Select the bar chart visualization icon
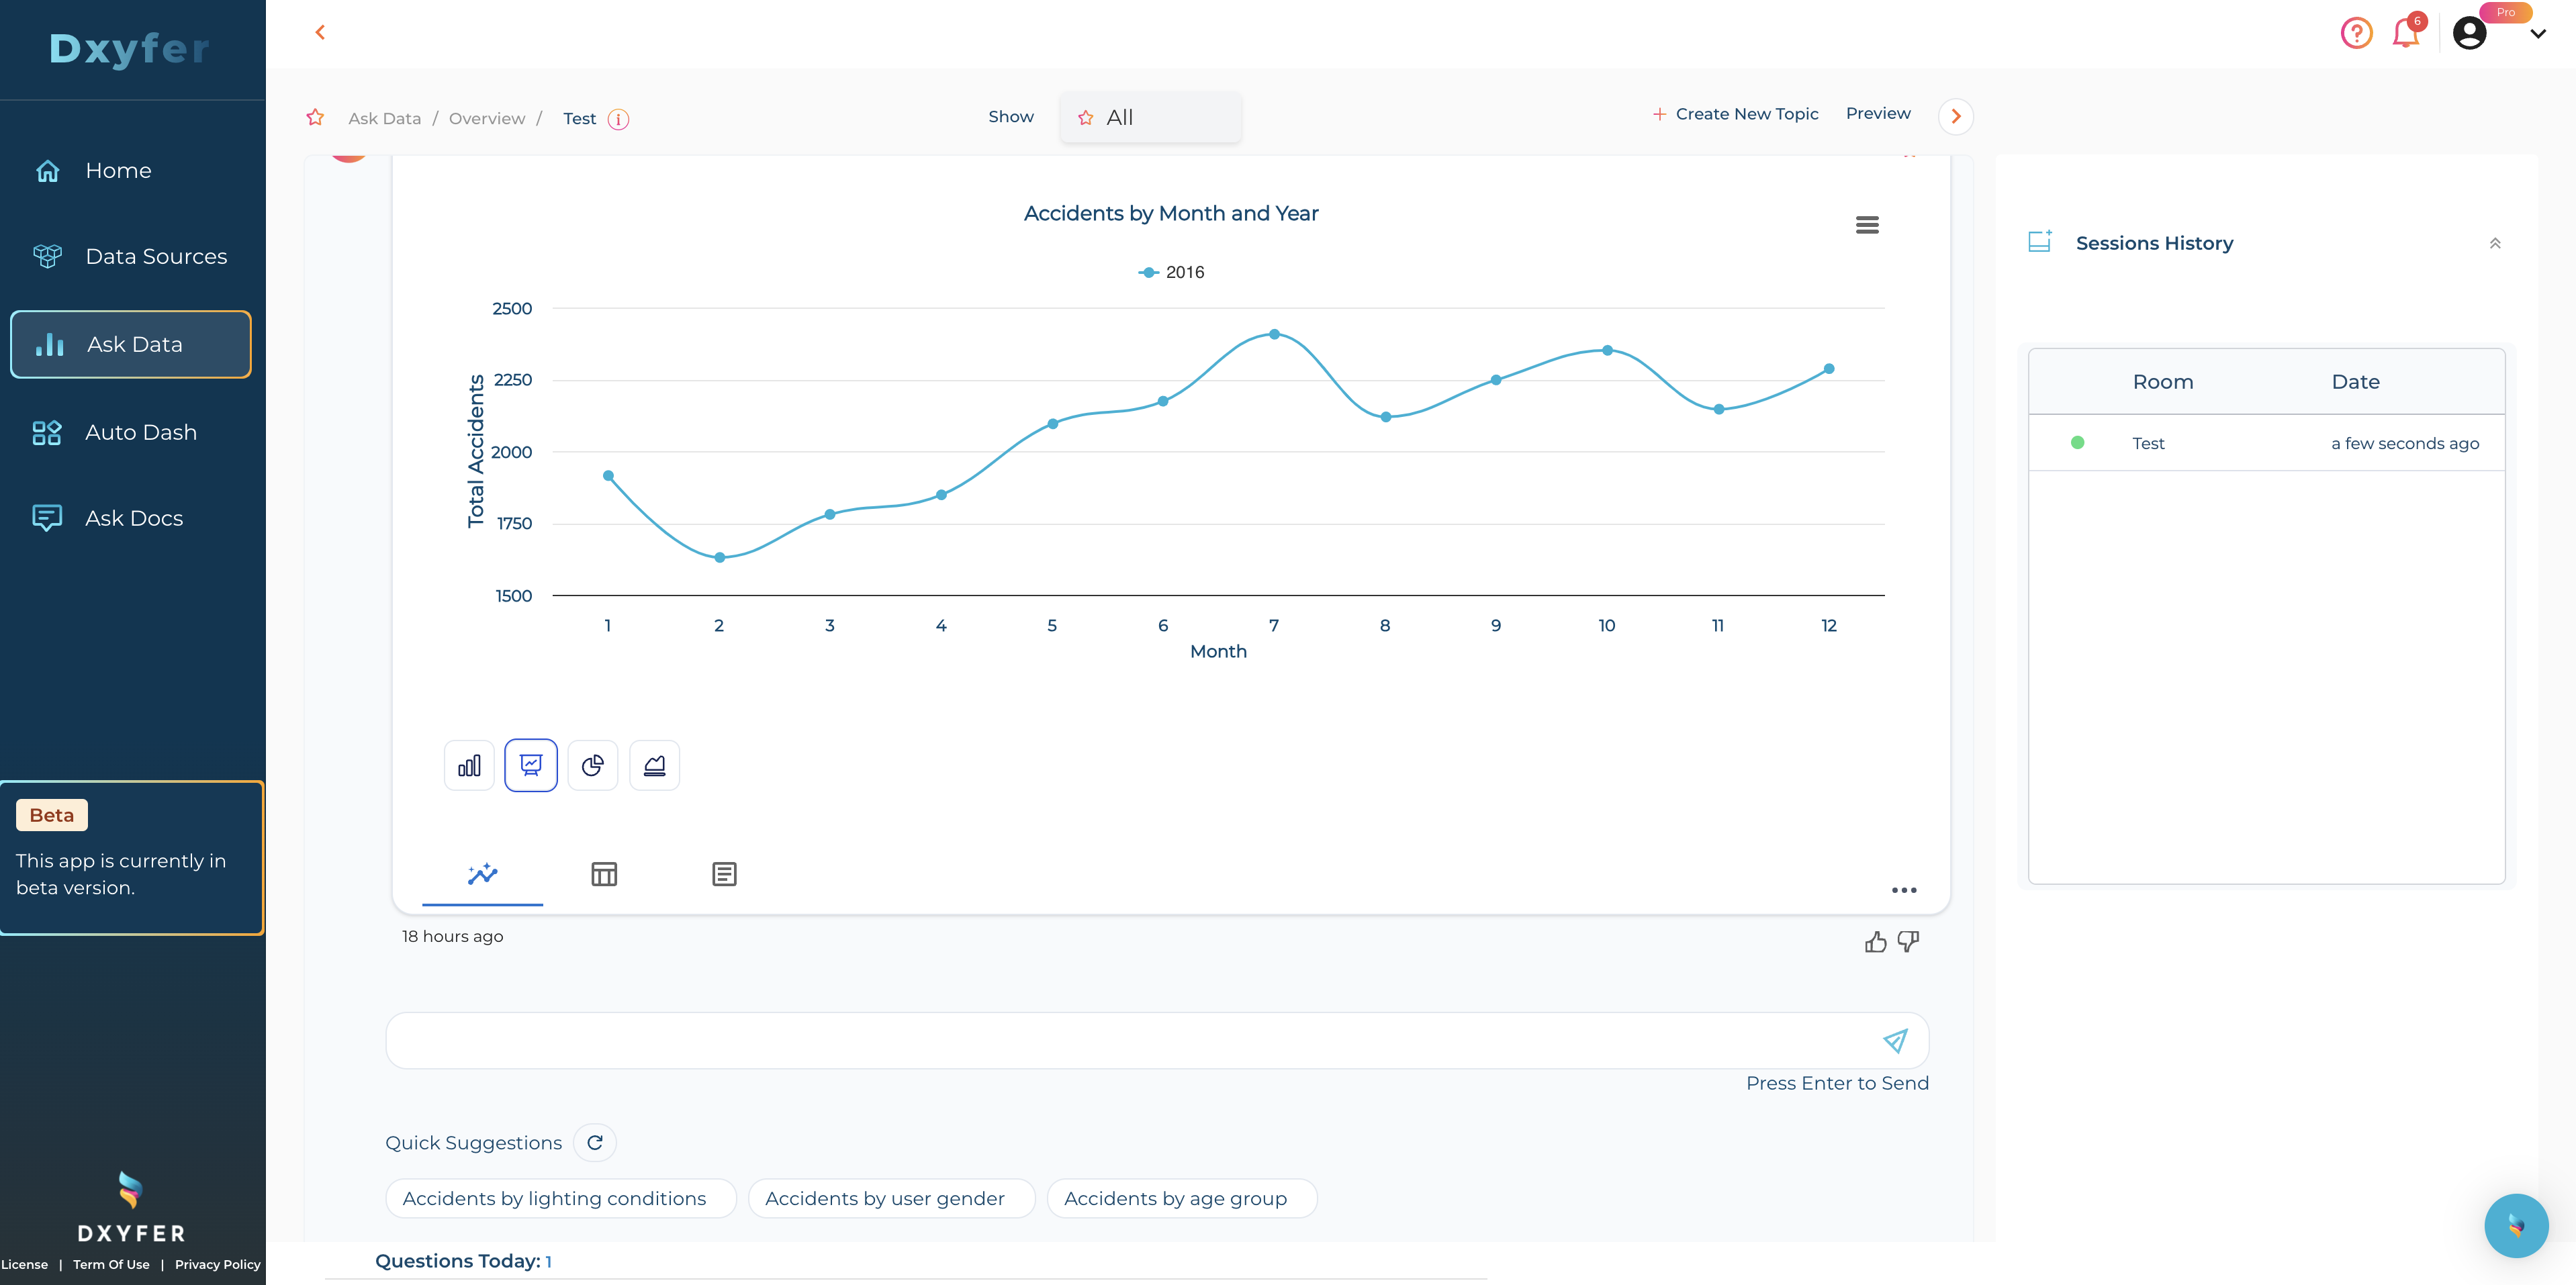2576x1285 pixels. pyautogui.click(x=469, y=765)
